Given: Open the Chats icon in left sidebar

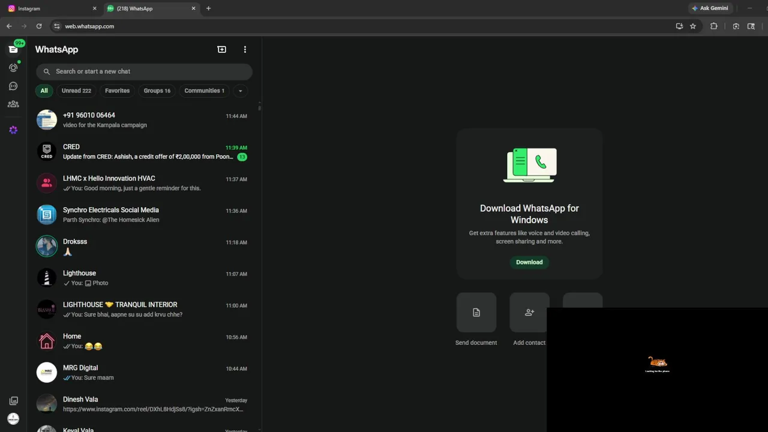Looking at the screenshot, I should coord(13,49).
